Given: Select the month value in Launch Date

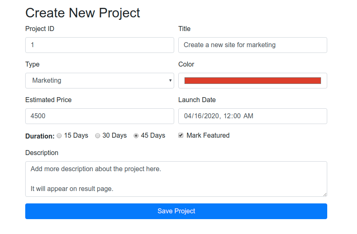Looking at the screenshot, I should (188, 116).
